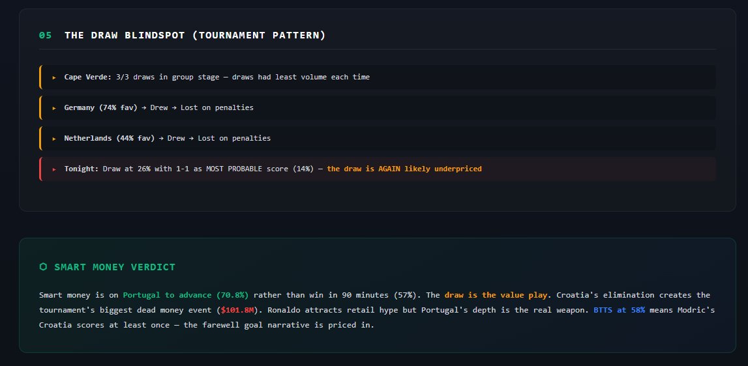
Task: Click the text 3/3 draws in group stage
Action: (x=168, y=77)
